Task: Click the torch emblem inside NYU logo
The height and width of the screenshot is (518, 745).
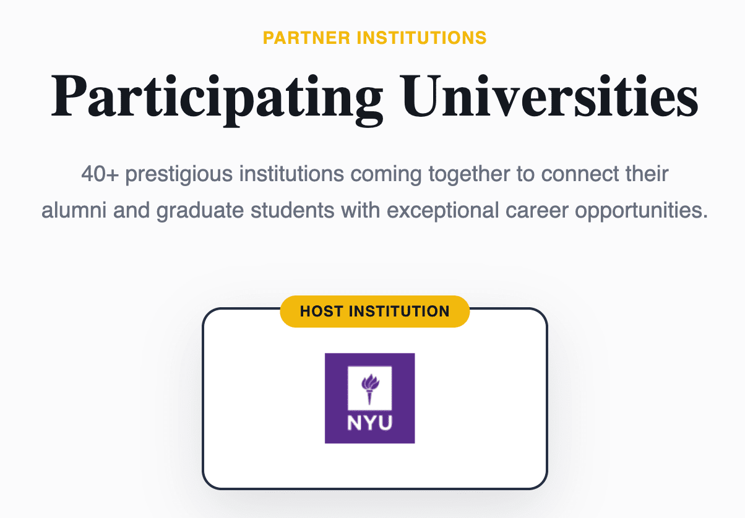Action: click(369, 388)
